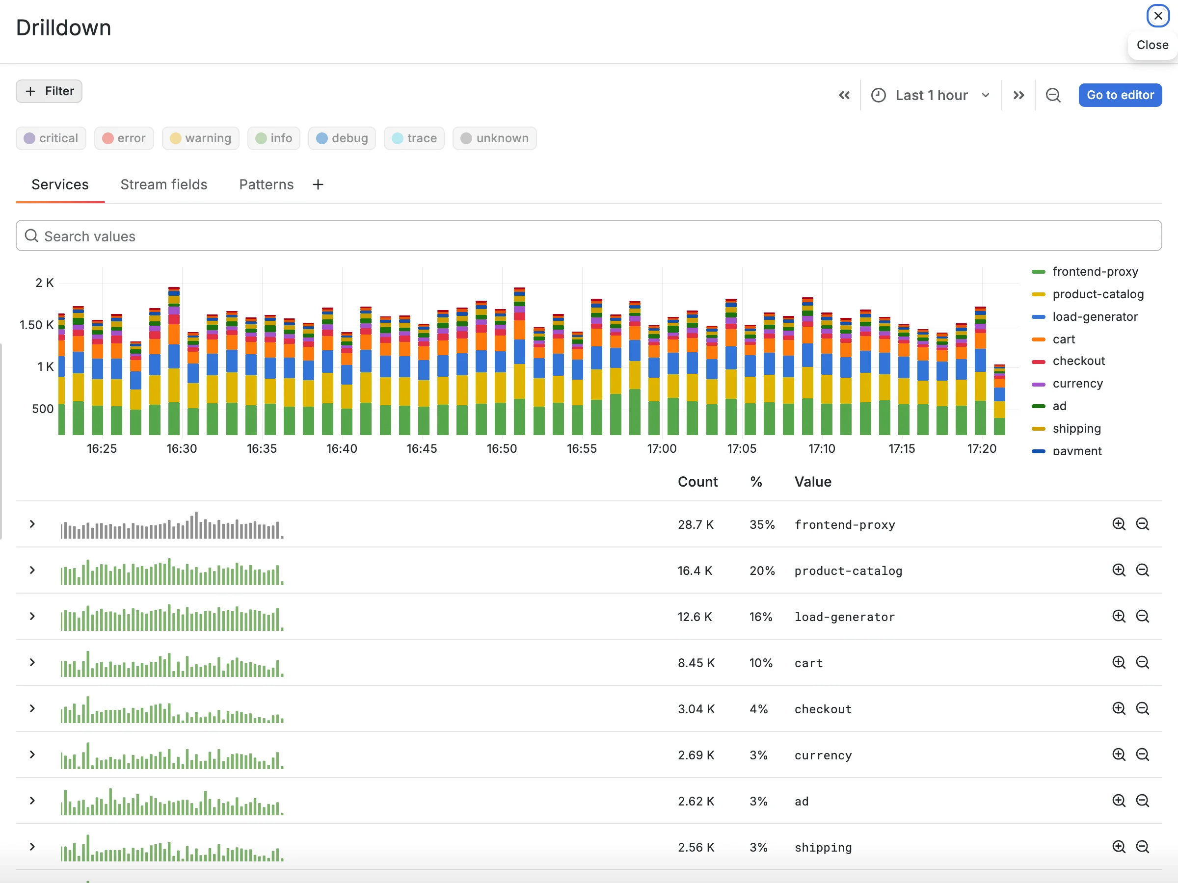Include frontend-proxy with its zoom-in icon
The width and height of the screenshot is (1178, 883).
click(1118, 524)
